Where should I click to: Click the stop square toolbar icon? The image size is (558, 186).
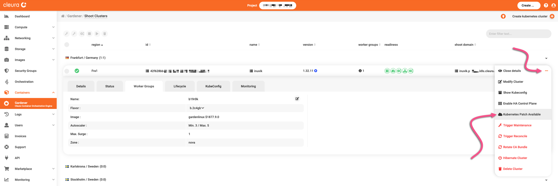pyautogui.click(x=90, y=34)
